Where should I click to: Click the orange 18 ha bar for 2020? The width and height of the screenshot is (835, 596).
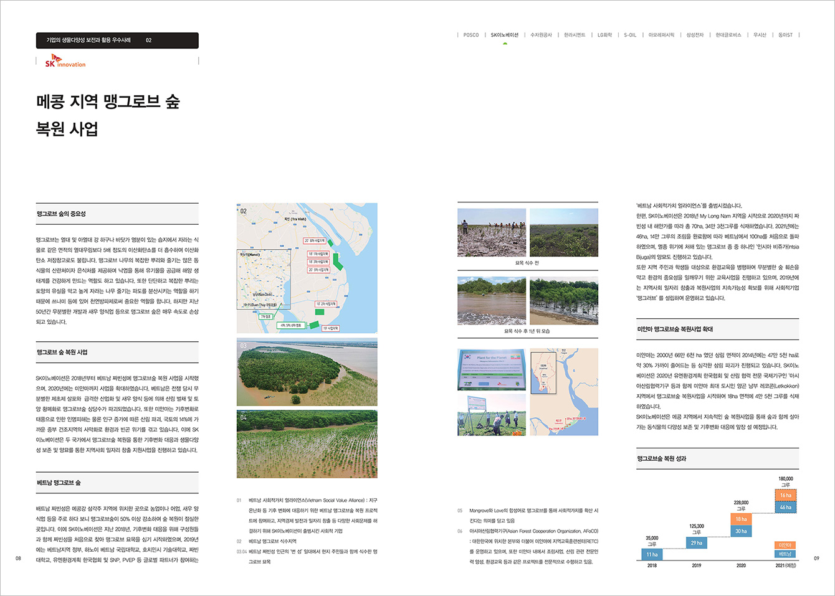pos(741,519)
